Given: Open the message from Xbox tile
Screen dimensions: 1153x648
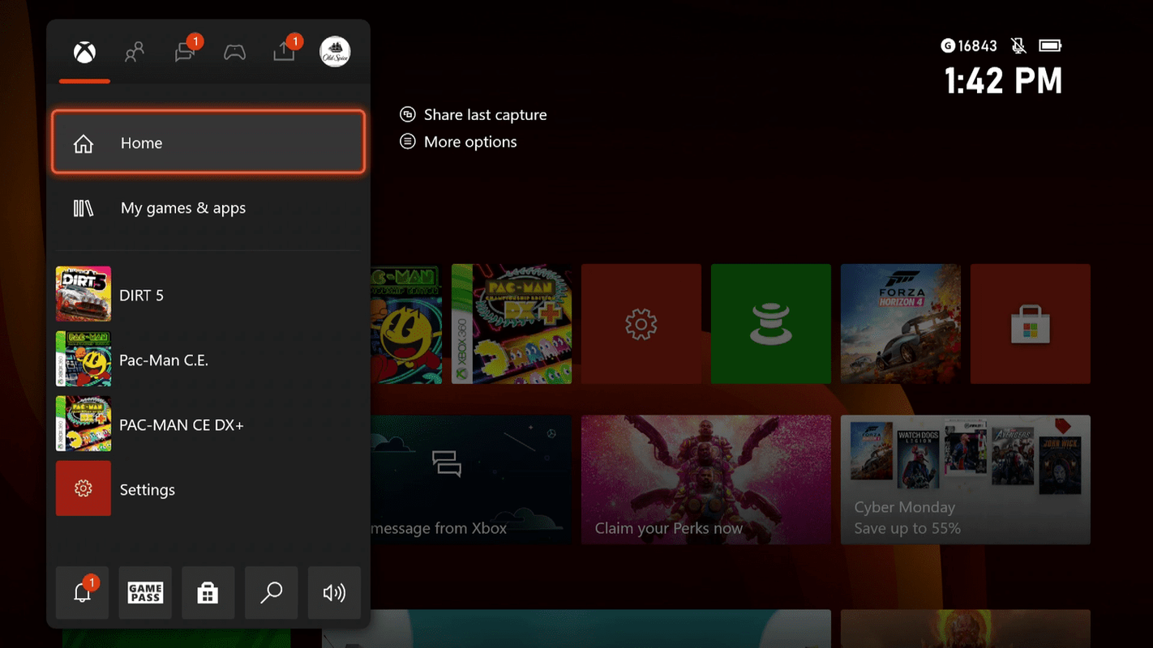Looking at the screenshot, I should (471, 480).
